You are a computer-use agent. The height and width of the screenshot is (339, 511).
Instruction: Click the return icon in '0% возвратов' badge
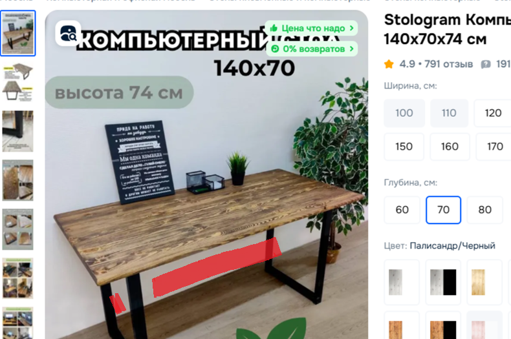[275, 49]
